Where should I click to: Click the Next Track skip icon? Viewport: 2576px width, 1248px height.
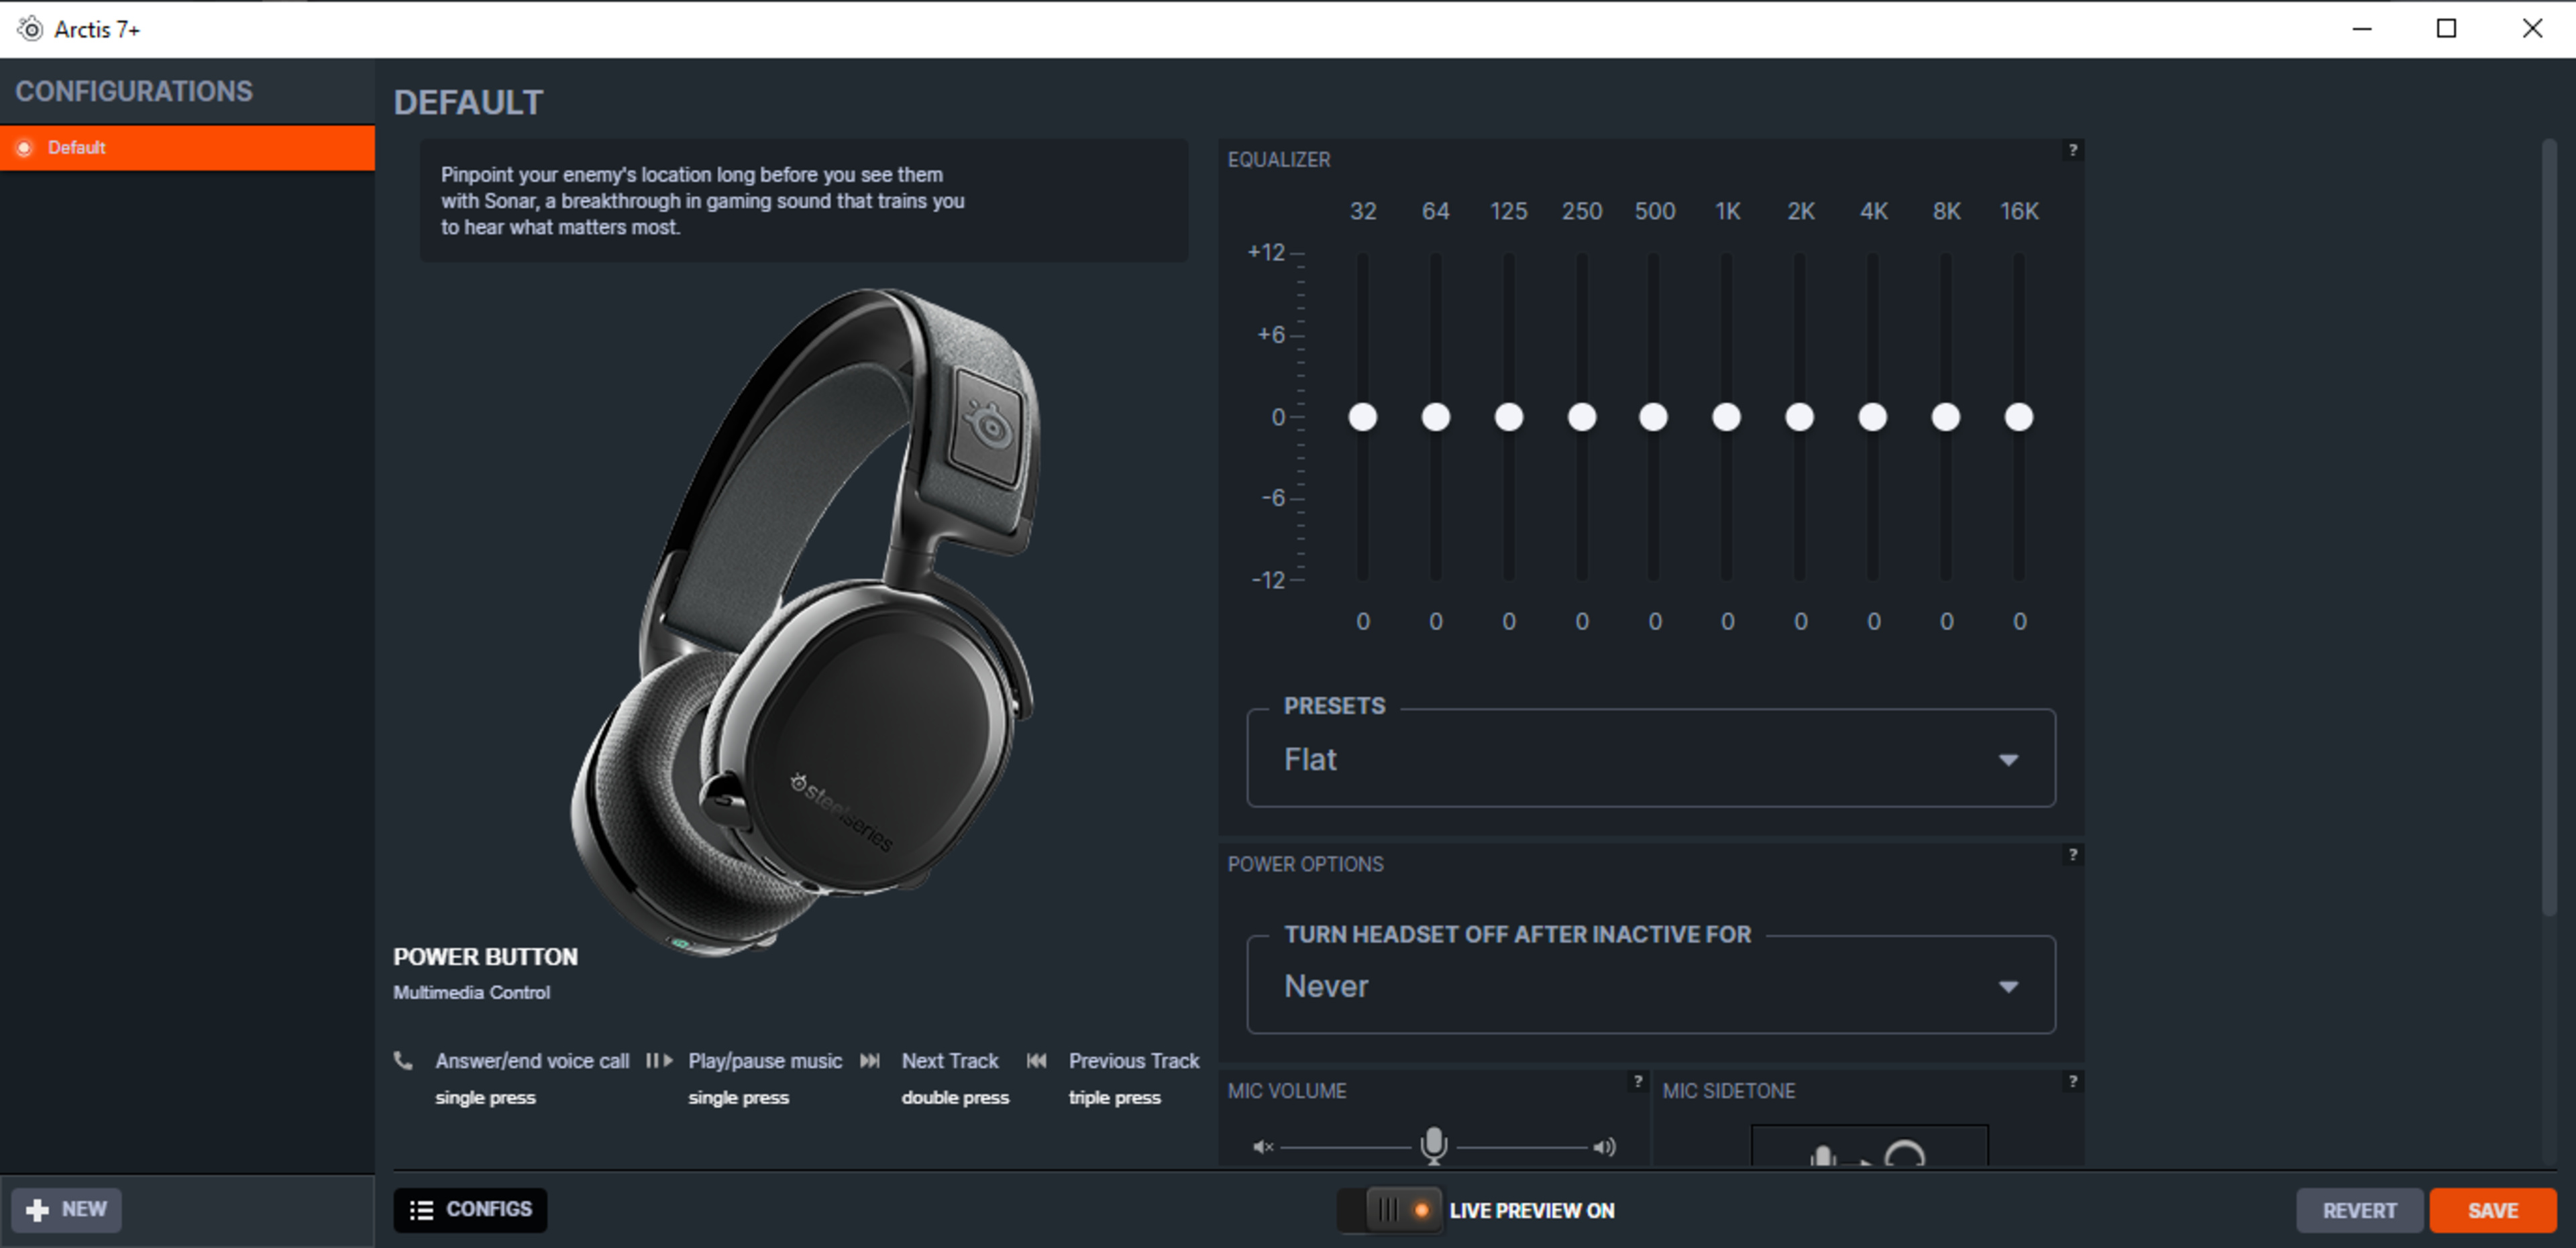[870, 1061]
